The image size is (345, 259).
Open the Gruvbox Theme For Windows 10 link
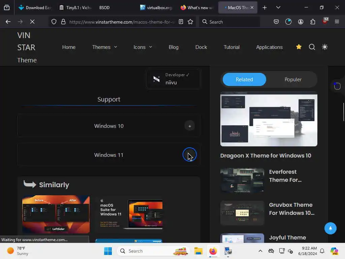(292, 209)
